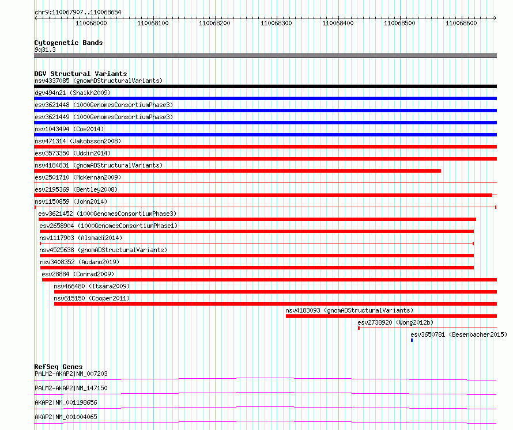Open variant esv28884 (Conrad2009)
This screenshot has width=513, height=430.
78,274
